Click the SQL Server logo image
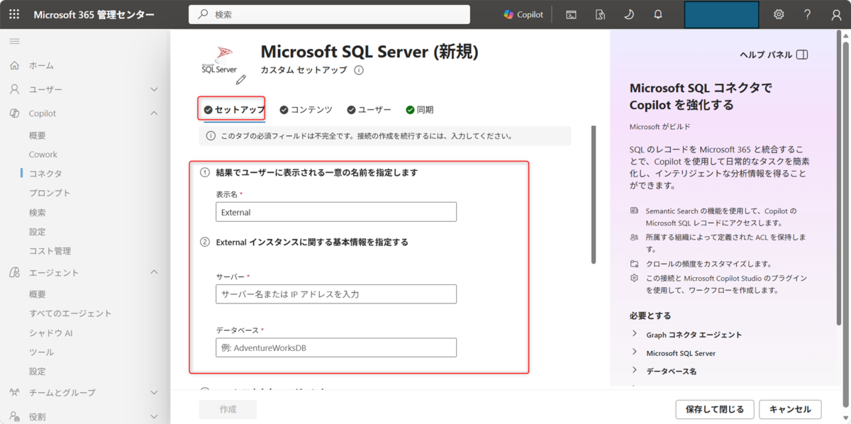This screenshot has height=424, width=851. click(x=218, y=60)
